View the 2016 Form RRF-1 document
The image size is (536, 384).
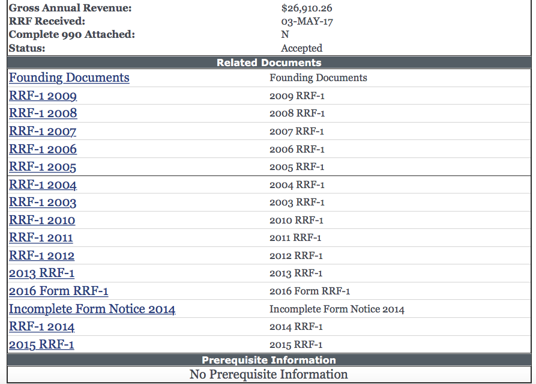click(x=58, y=291)
